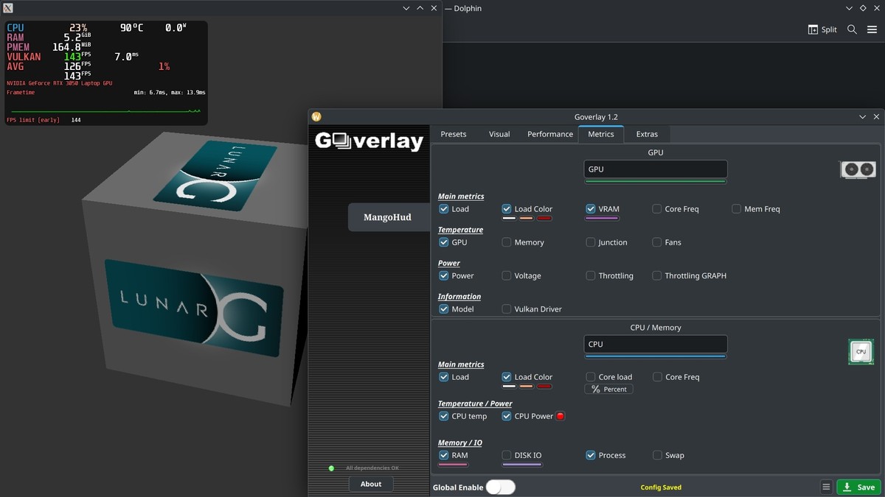
Task: Click the Dolphin search icon
Action: (x=852, y=29)
